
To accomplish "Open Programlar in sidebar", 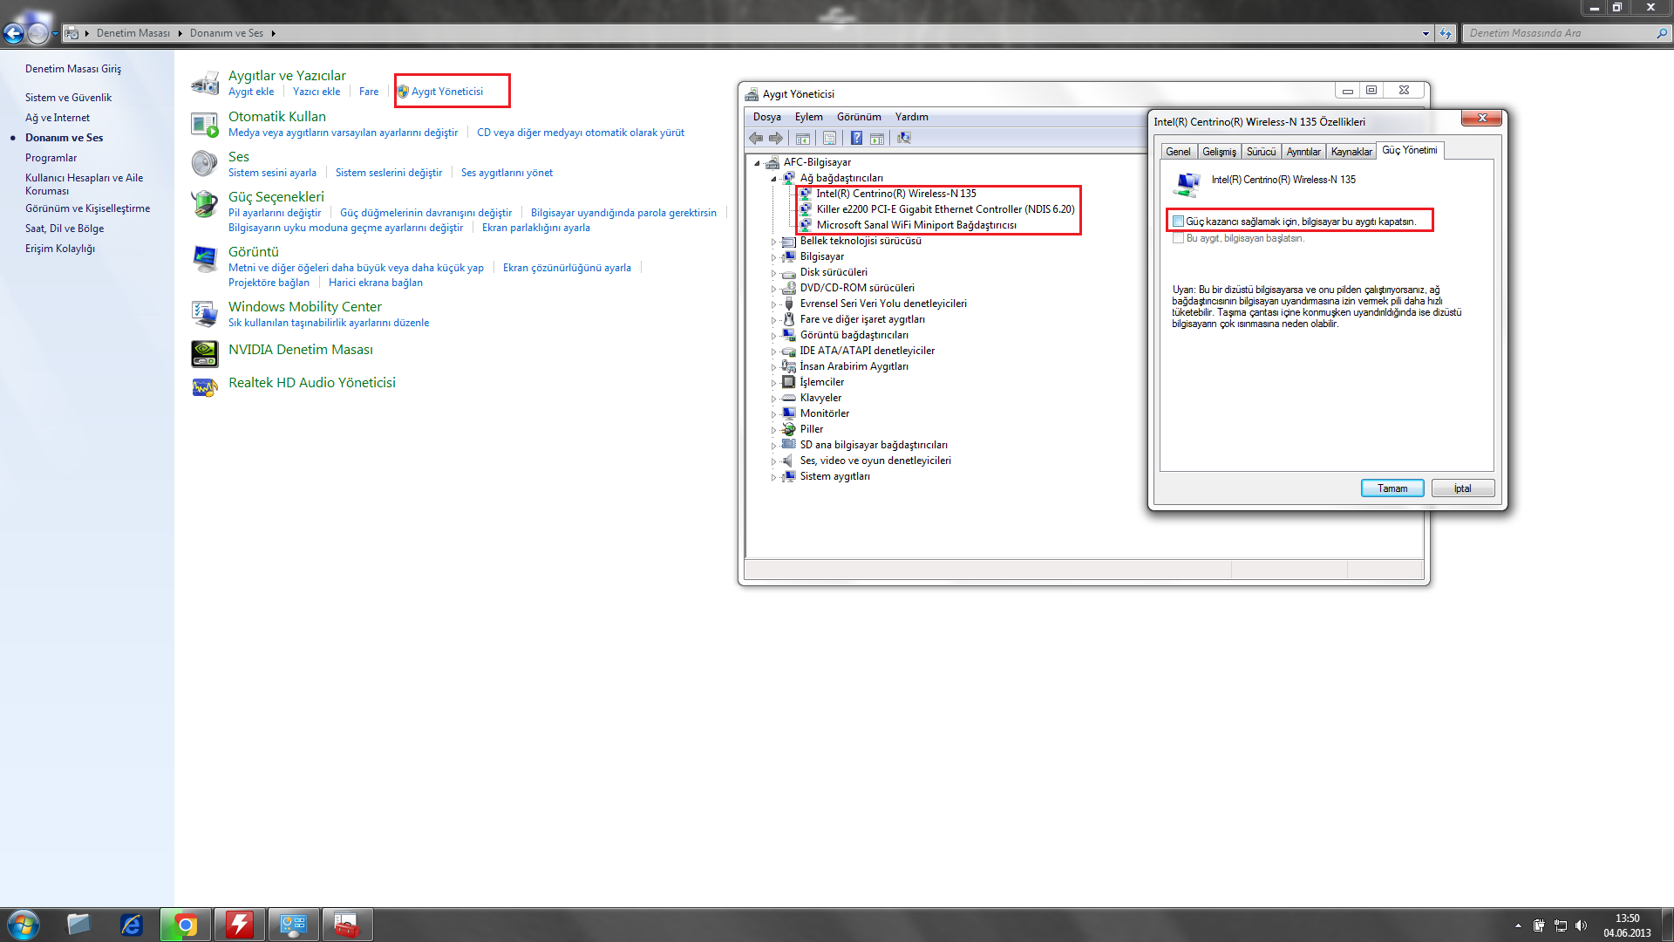I will tap(51, 158).
